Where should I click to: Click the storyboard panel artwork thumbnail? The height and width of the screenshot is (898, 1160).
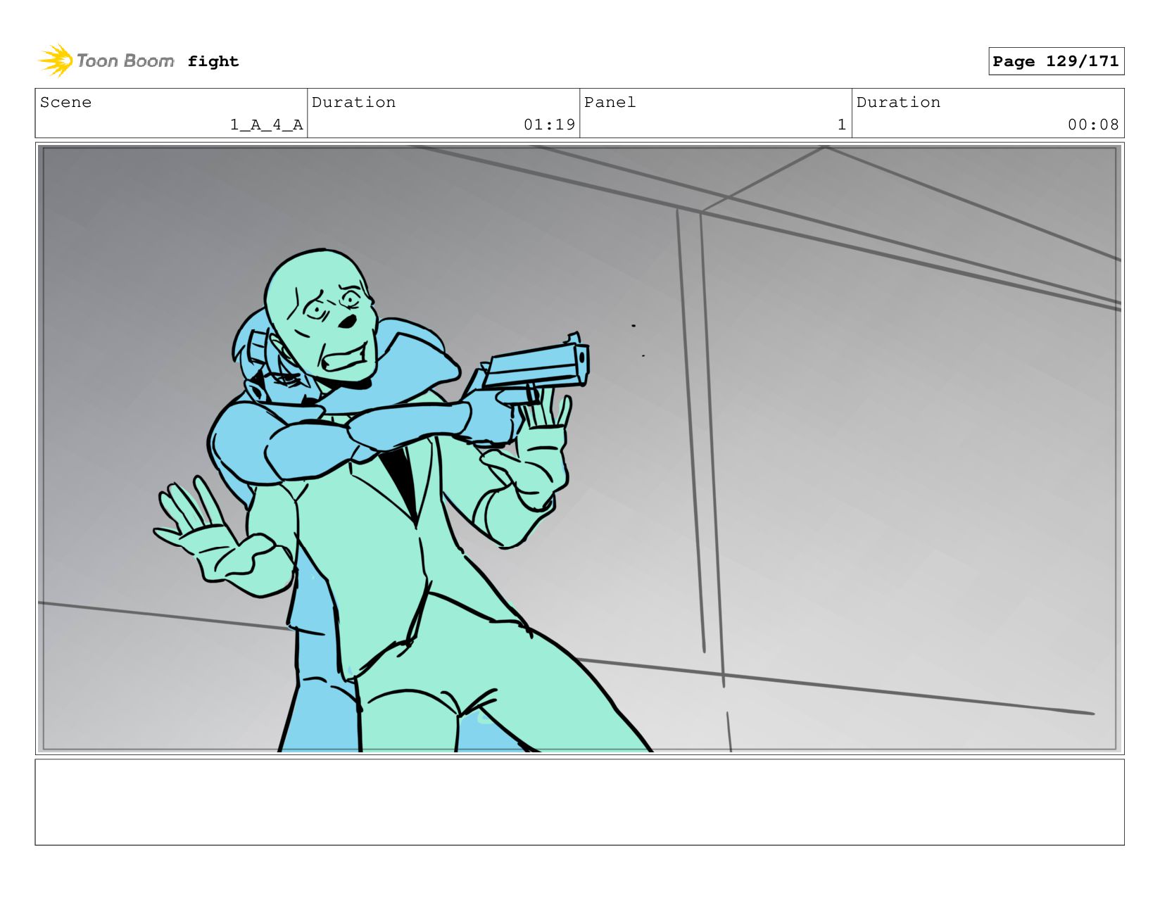(579, 449)
